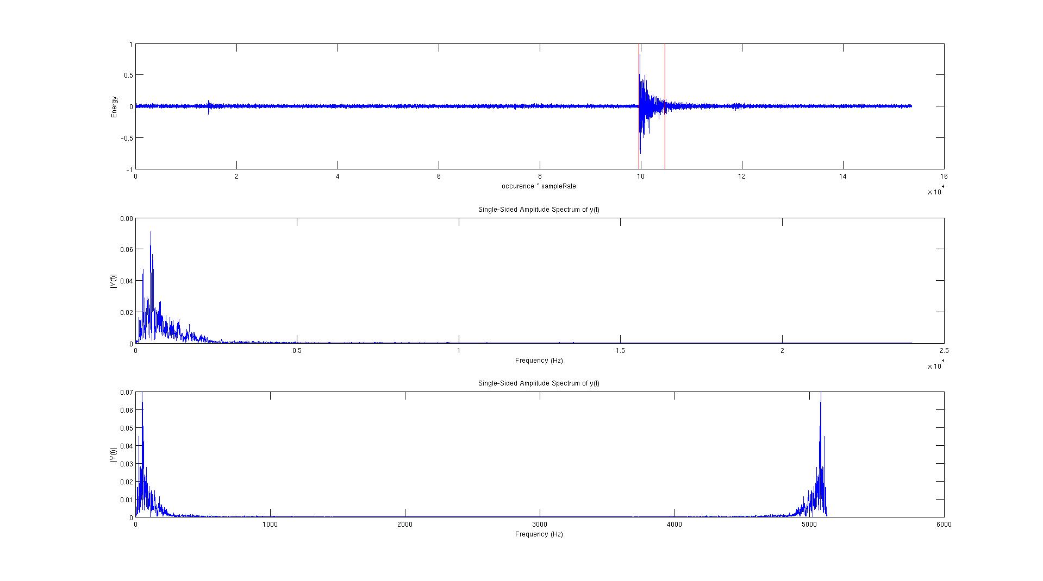Select the middle plot's 'Frequency (Hz)' label

click(538, 361)
